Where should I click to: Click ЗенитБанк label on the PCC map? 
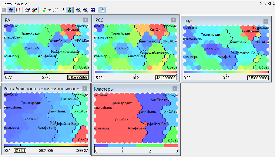pos(147,41)
